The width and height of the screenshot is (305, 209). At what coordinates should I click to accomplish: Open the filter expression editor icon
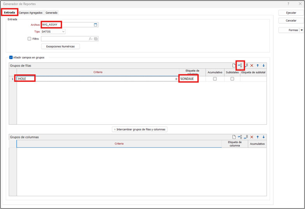click(x=91, y=39)
